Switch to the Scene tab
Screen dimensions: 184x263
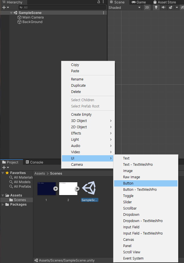(x=117, y=2)
